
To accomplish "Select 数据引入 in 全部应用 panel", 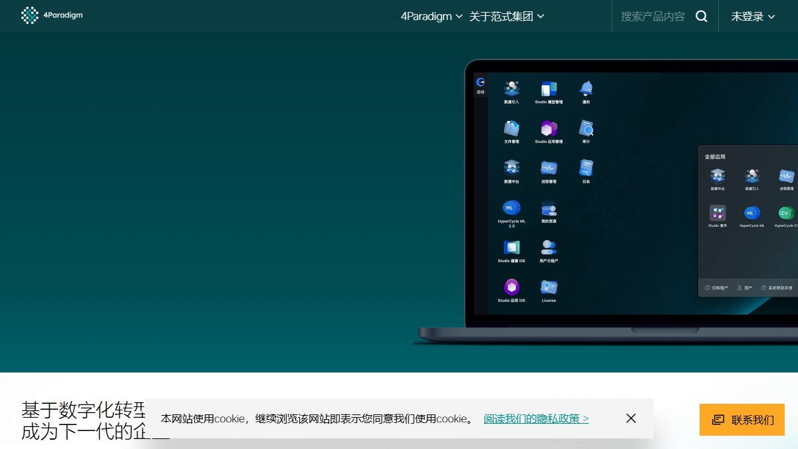I will 752,180.
